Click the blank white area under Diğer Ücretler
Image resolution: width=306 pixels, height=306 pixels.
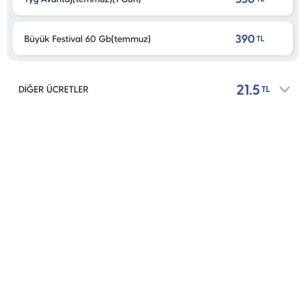click(x=153, y=191)
